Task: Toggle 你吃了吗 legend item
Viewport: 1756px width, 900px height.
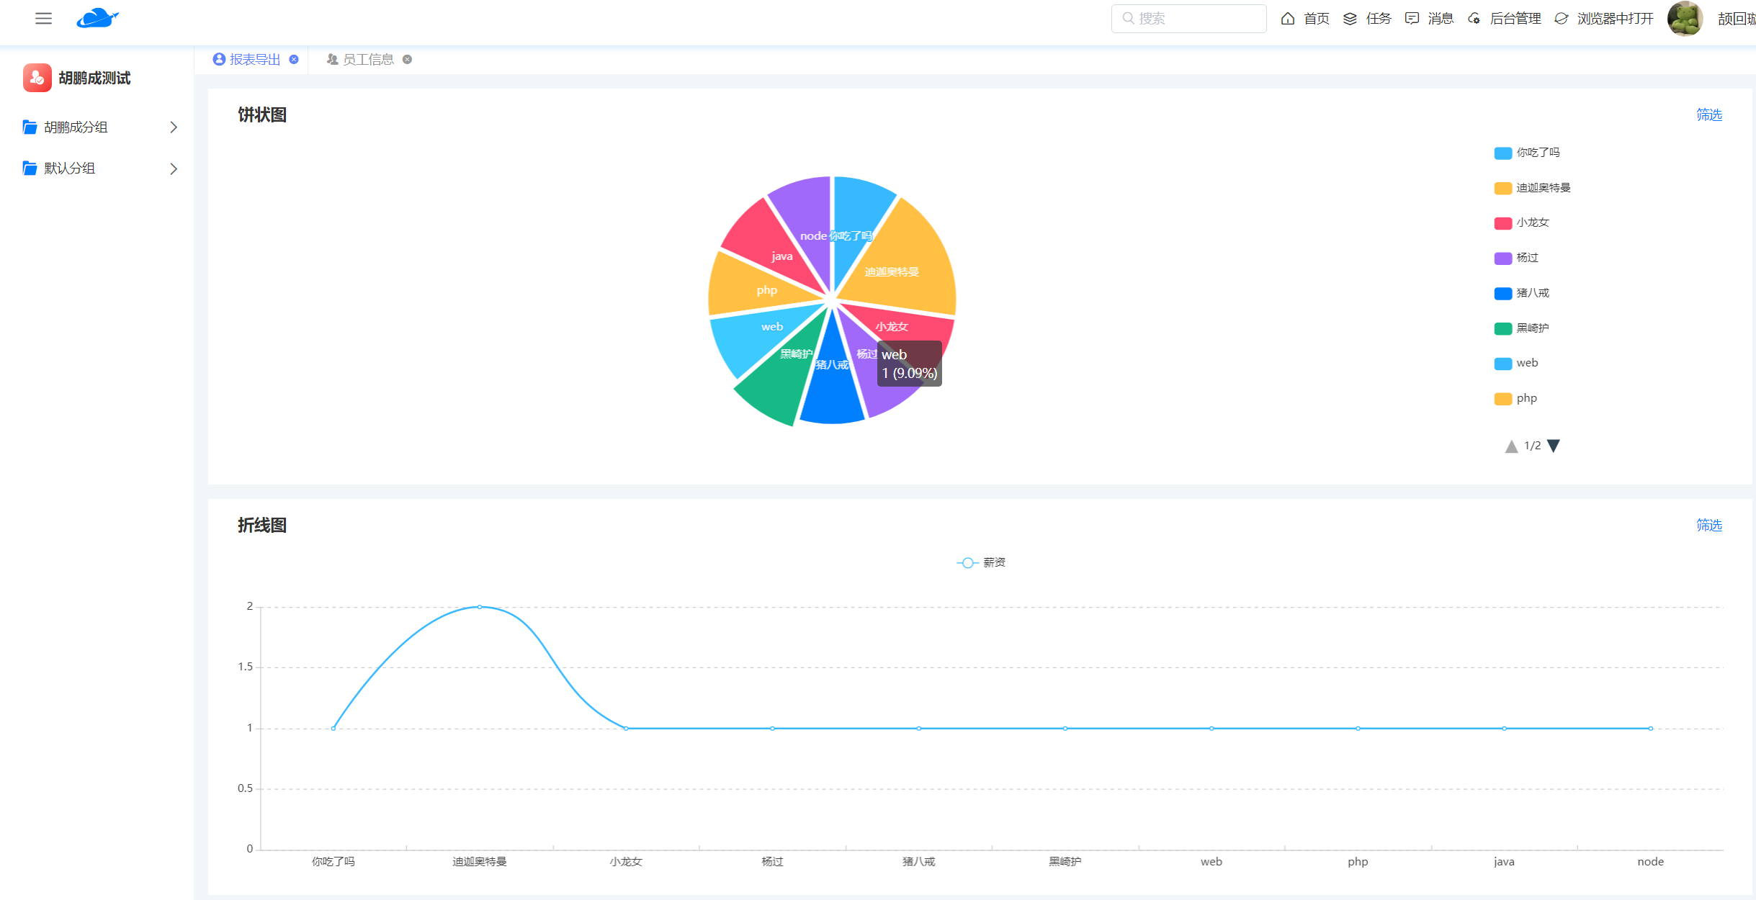Action: (1527, 153)
